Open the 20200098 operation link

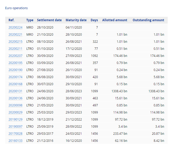click(x=15, y=105)
